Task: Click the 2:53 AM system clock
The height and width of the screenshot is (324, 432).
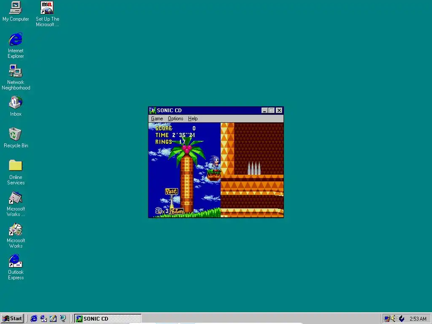Action: [418, 319]
